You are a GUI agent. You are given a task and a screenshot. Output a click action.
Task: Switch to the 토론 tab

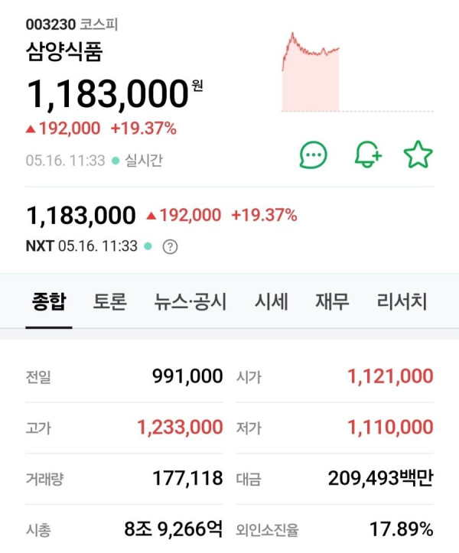[x=109, y=301]
